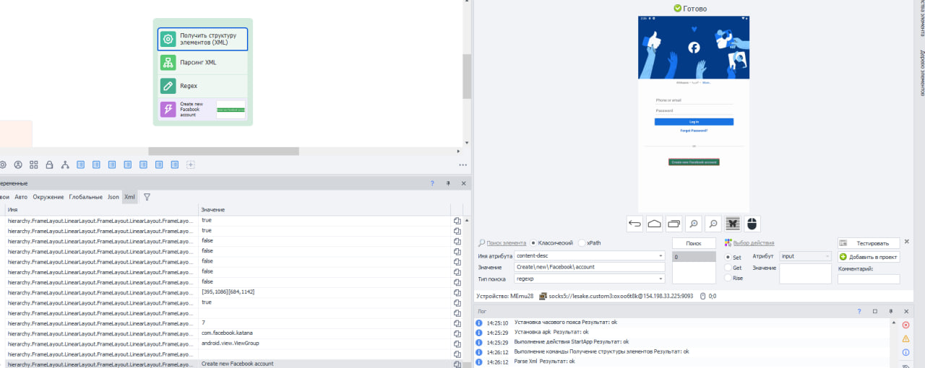Image resolution: width=925 pixels, height=368 pixels.
Task: Select the xPath search mode radio button
Action: coord(582,243)
